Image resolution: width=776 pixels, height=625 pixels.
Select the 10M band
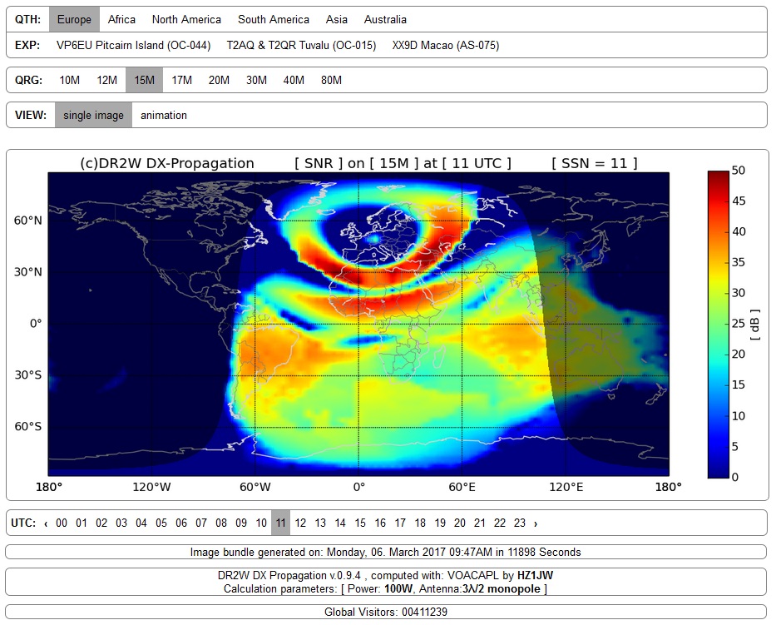point(69,80)
